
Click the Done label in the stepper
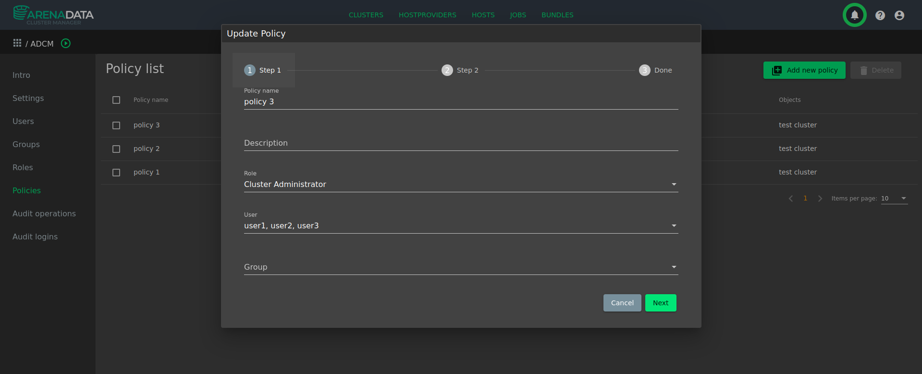(x=663, y=70)
